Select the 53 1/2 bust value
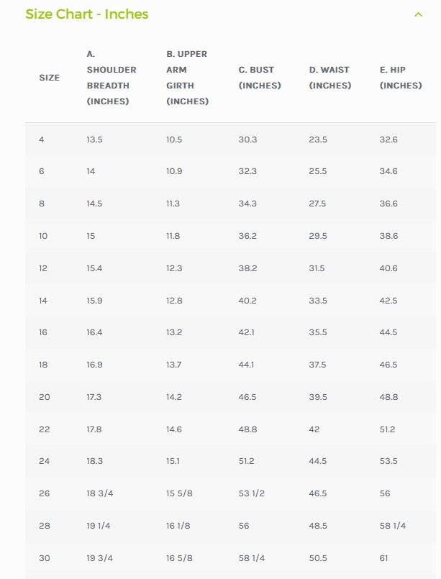441x579 pixels. tap(252, 493)
